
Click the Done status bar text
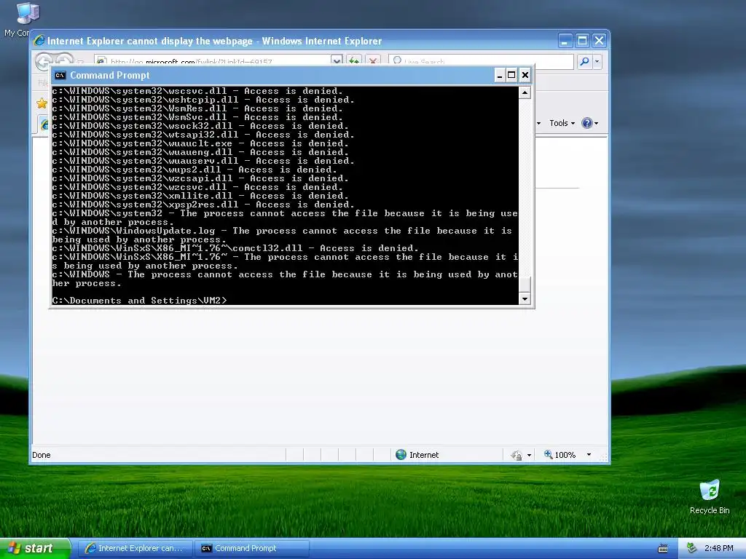click(42, 455)
